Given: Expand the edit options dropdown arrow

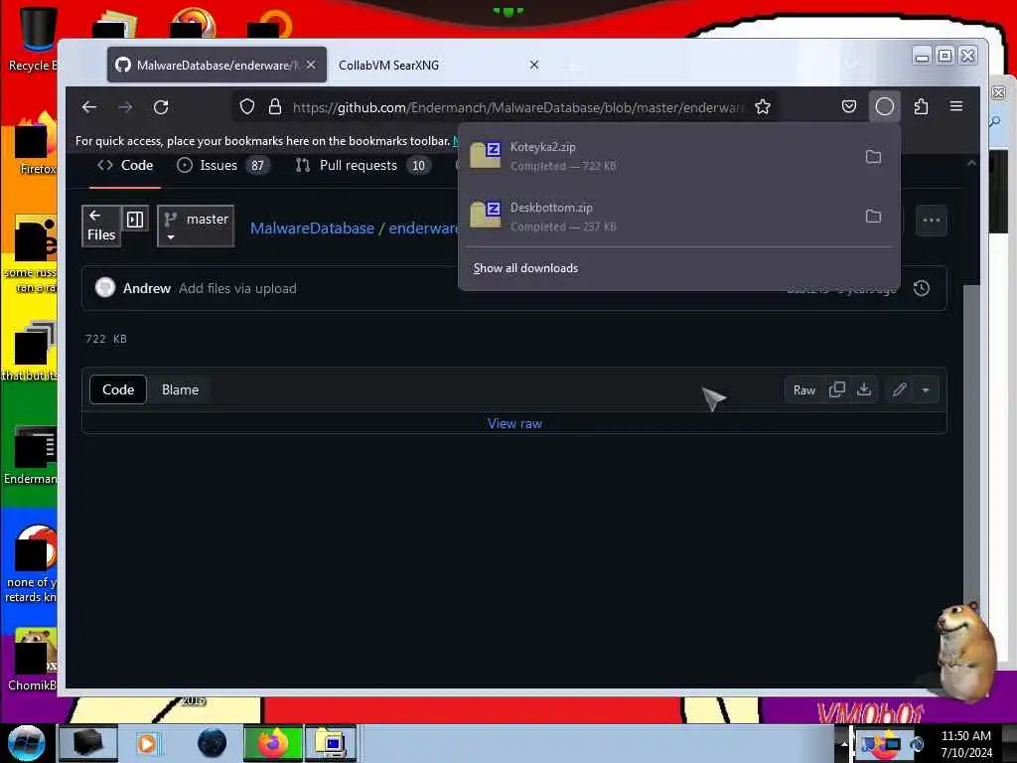Looking at the screenshot, I should (x=926, y=389).
